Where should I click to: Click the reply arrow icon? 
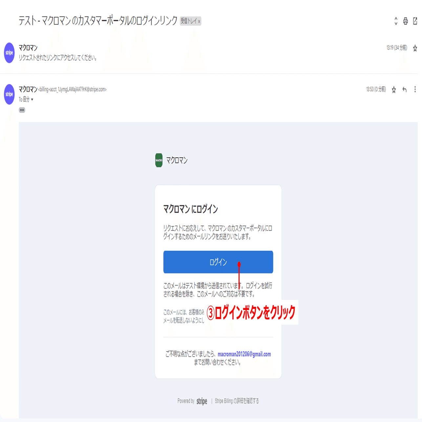[405, 90]
